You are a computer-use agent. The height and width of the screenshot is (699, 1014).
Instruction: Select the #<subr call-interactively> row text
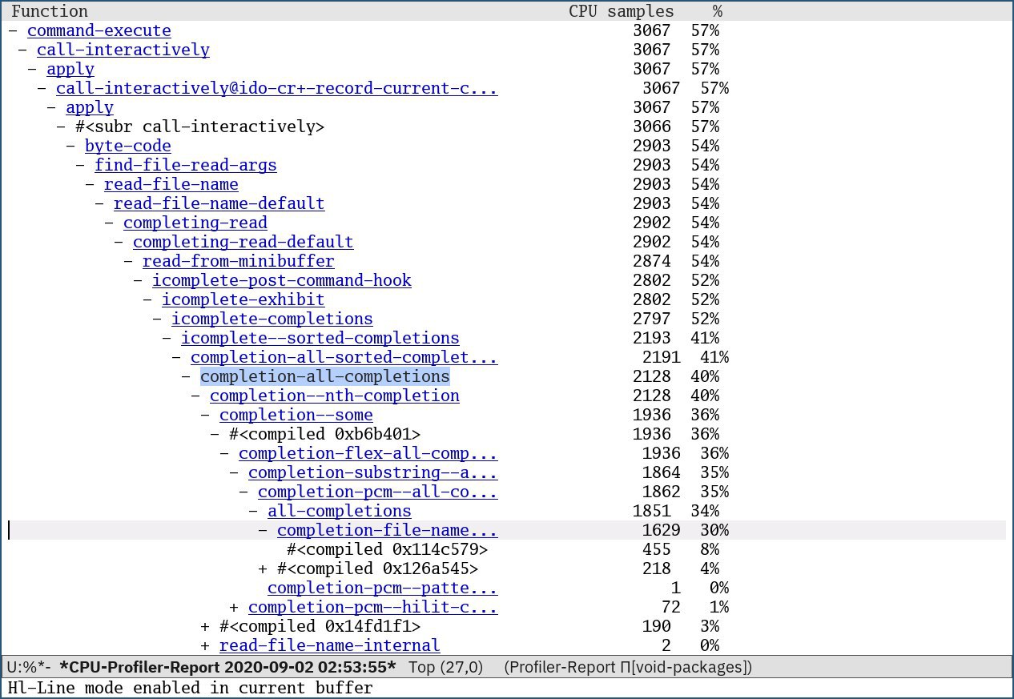click(x=200, y=127)
